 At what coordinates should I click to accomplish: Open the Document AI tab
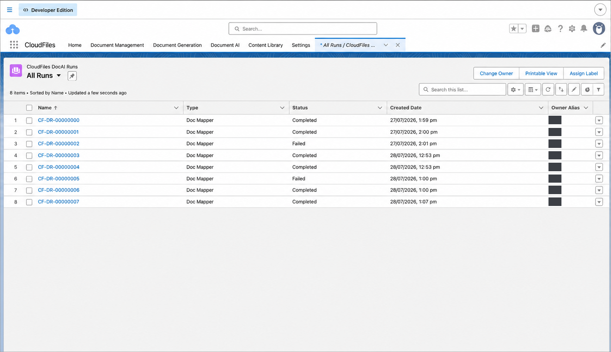tap(225, 45)
